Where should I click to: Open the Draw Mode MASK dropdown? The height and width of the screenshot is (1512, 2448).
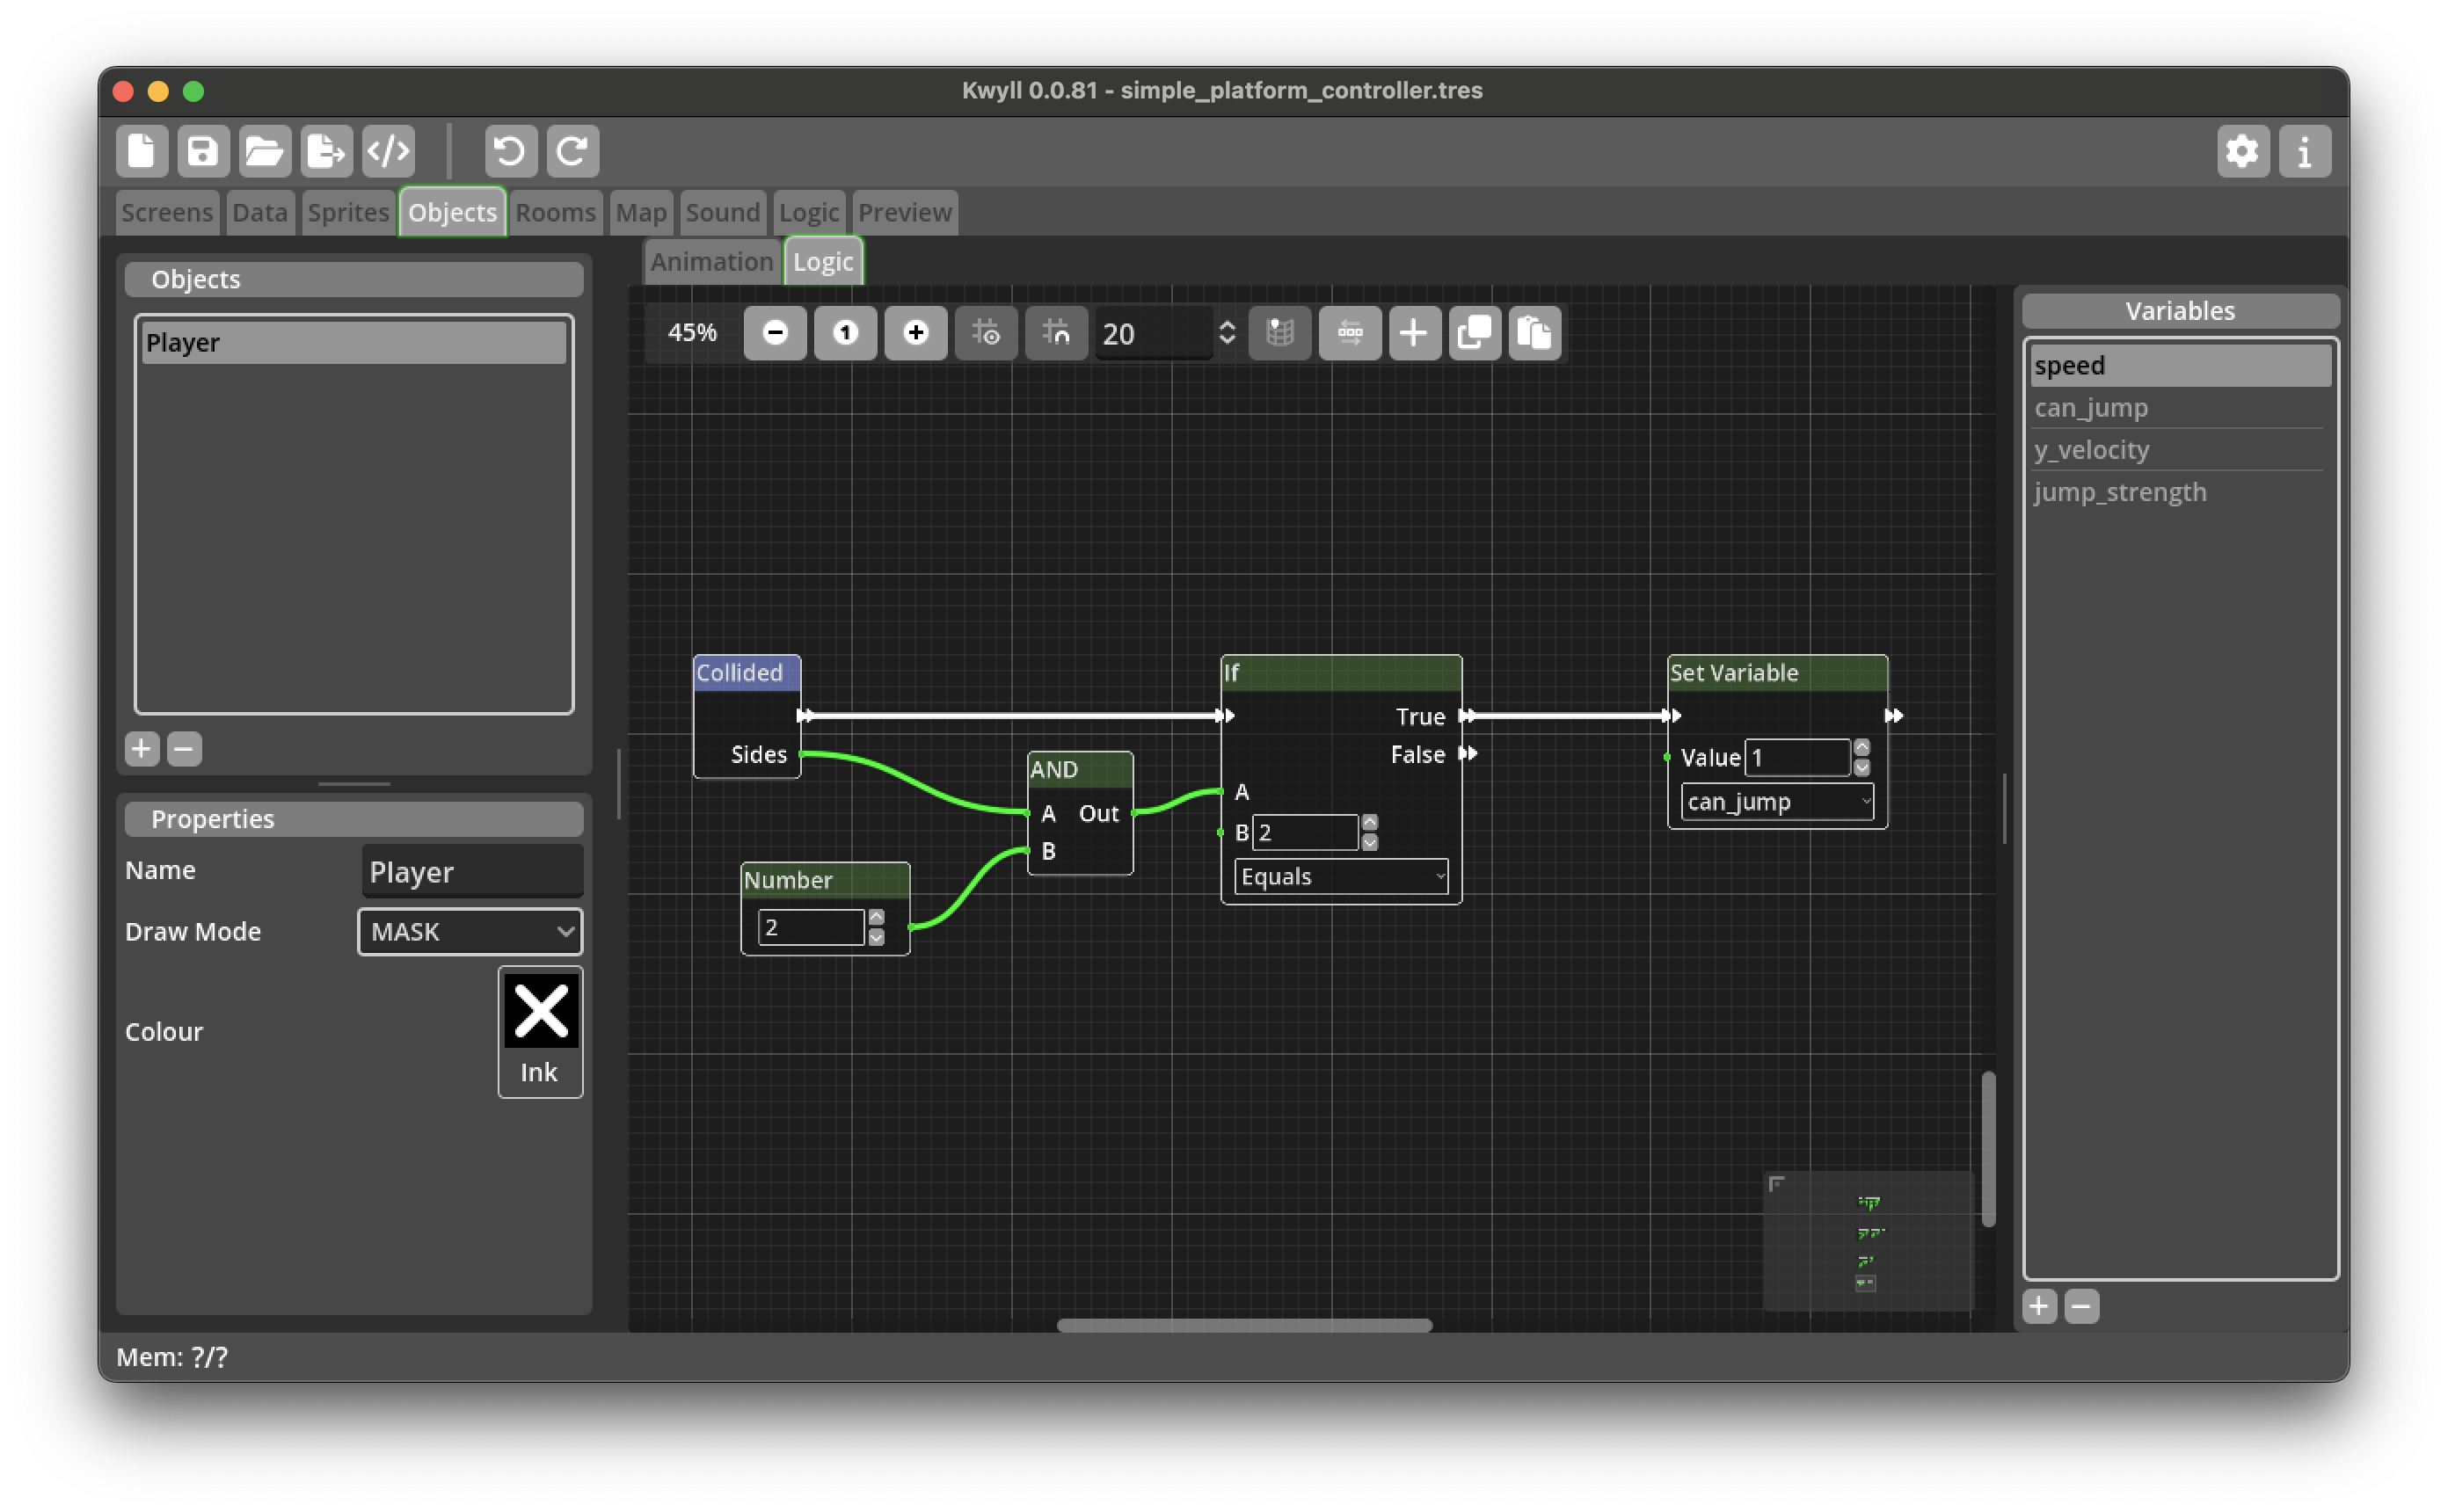click(470, 931)
